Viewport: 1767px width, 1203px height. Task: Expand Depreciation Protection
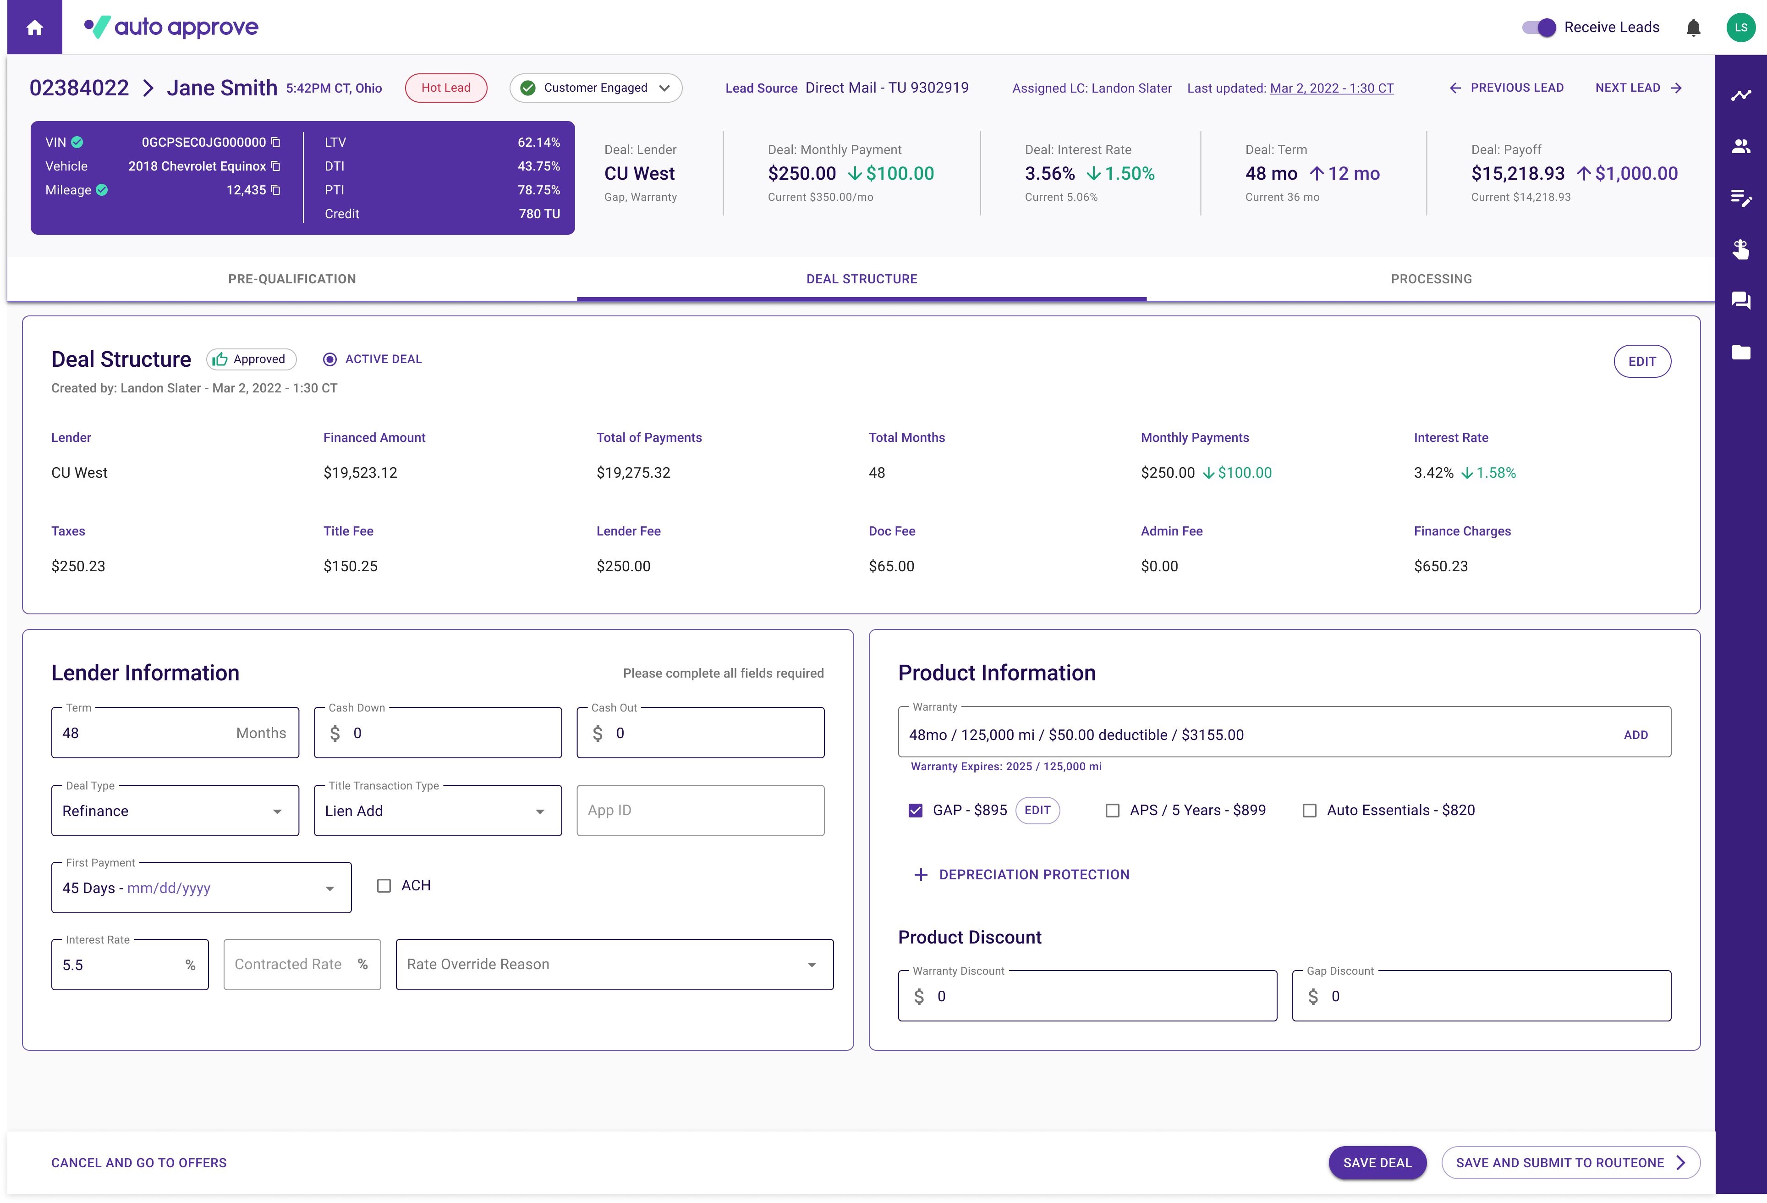pos(1022,875)
